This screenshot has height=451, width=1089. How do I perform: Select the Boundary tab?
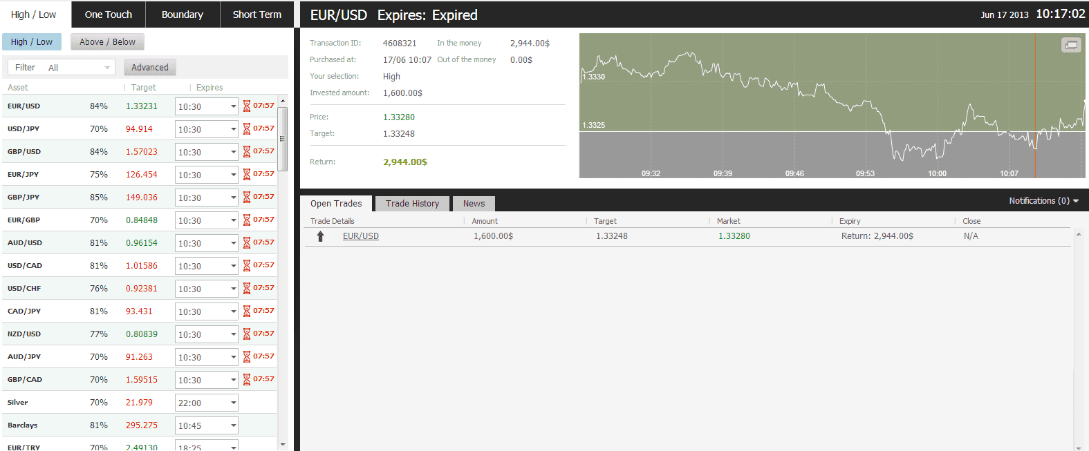(x=183, y=15)
